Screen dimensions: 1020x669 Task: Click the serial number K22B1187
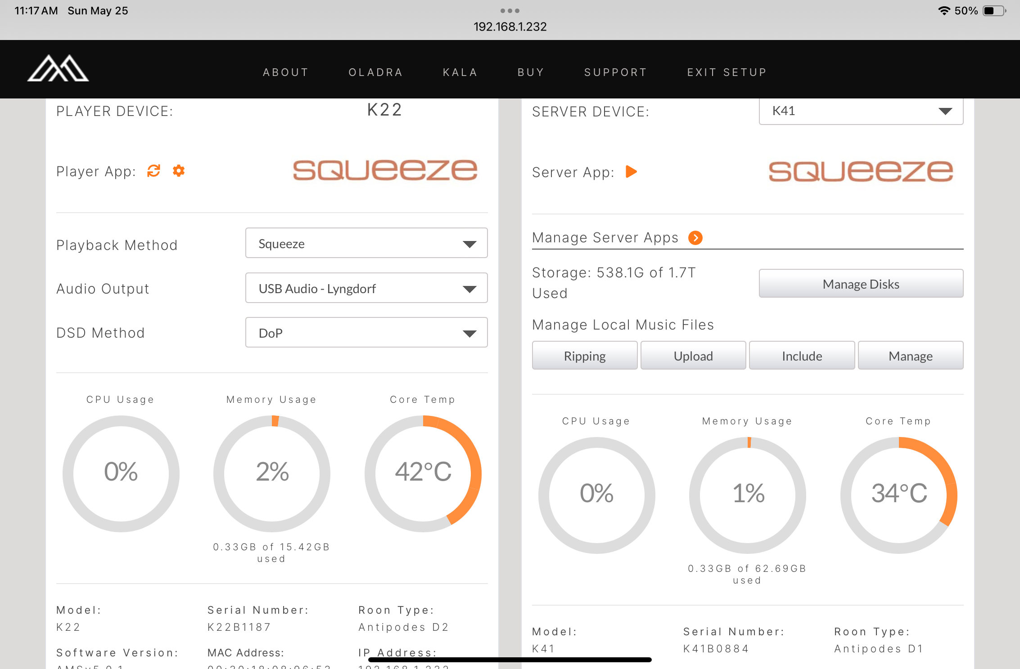(x=239, y=627)
